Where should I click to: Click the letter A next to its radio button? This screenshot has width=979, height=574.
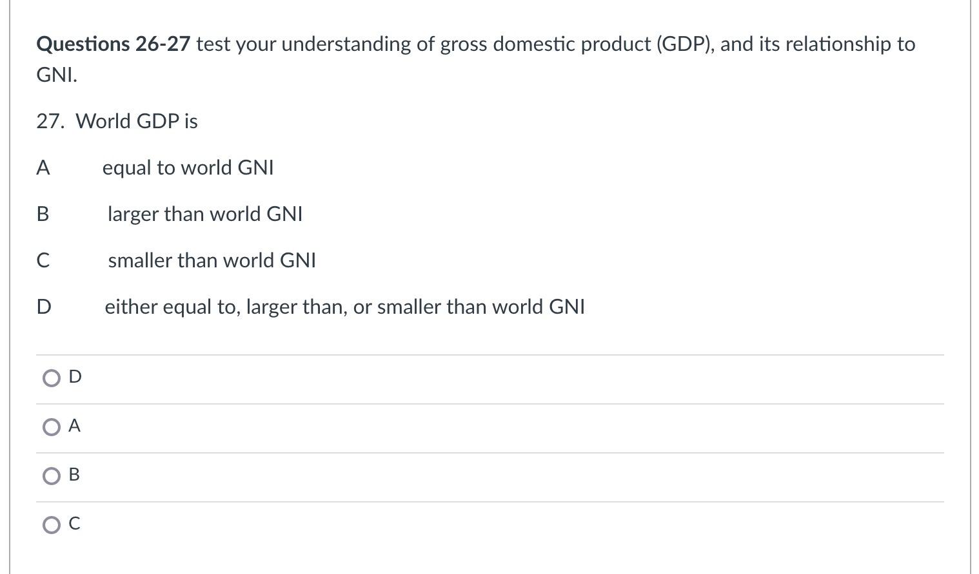[75, 425]
